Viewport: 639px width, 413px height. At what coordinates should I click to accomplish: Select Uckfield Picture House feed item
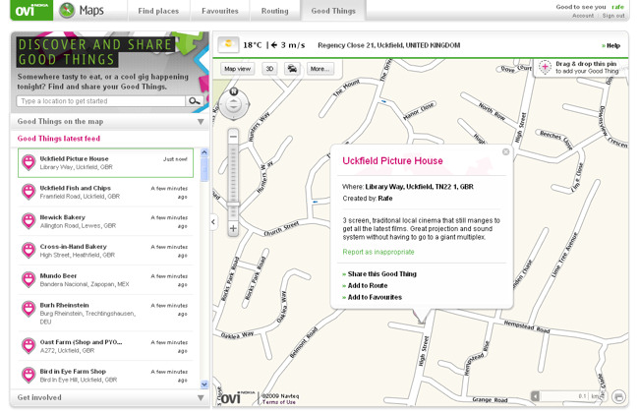(x=105, y=162)
